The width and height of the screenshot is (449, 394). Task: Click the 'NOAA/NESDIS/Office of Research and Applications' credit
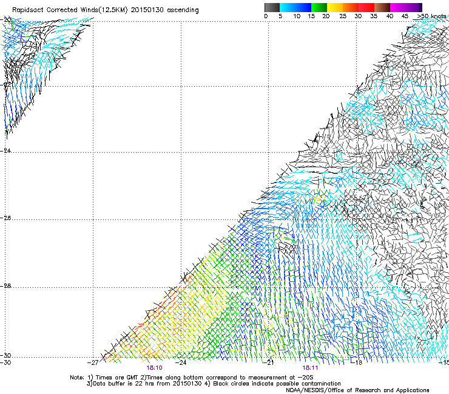(357, 390)
